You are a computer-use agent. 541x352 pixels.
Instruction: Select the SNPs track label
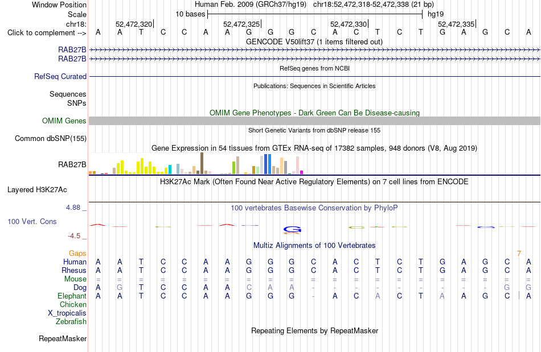77,103
